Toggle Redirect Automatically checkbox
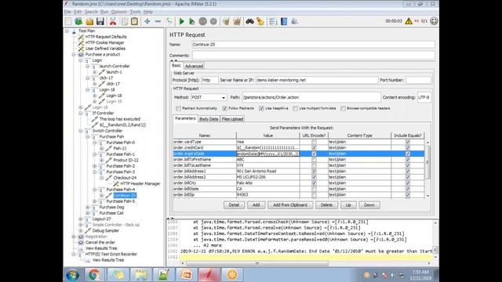The height and width of the screenshot is (282, 502). click(x=178, y=108)
